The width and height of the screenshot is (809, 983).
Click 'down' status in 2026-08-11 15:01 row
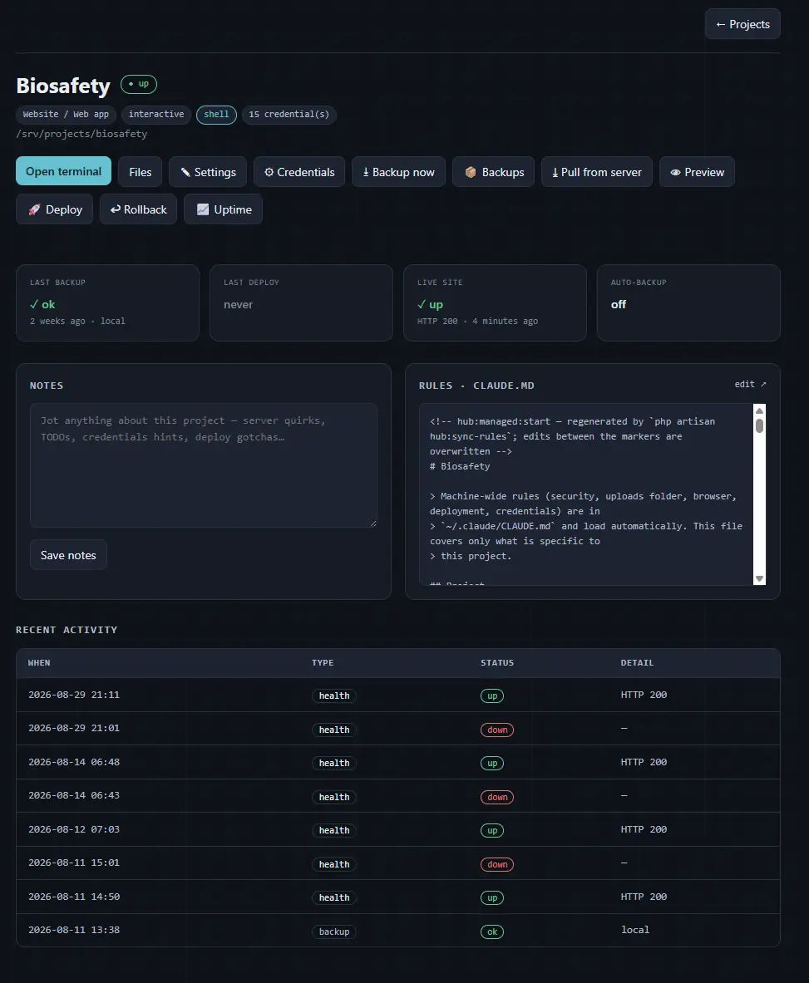[x=497, y=864]
